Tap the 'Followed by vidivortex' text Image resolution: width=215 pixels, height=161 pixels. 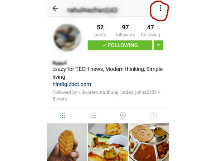pos(75,92)
